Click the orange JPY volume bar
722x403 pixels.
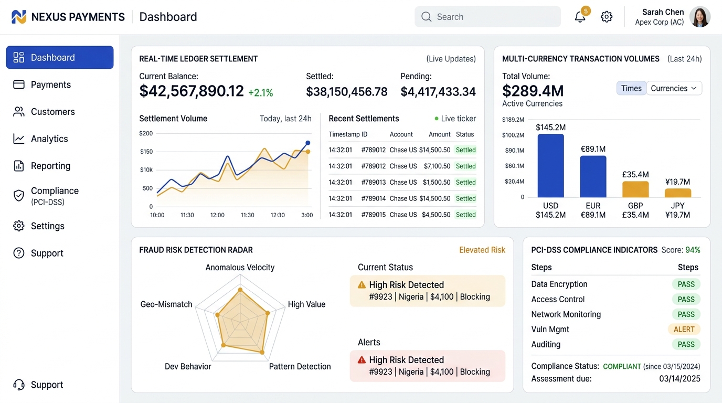coord(678,193)
